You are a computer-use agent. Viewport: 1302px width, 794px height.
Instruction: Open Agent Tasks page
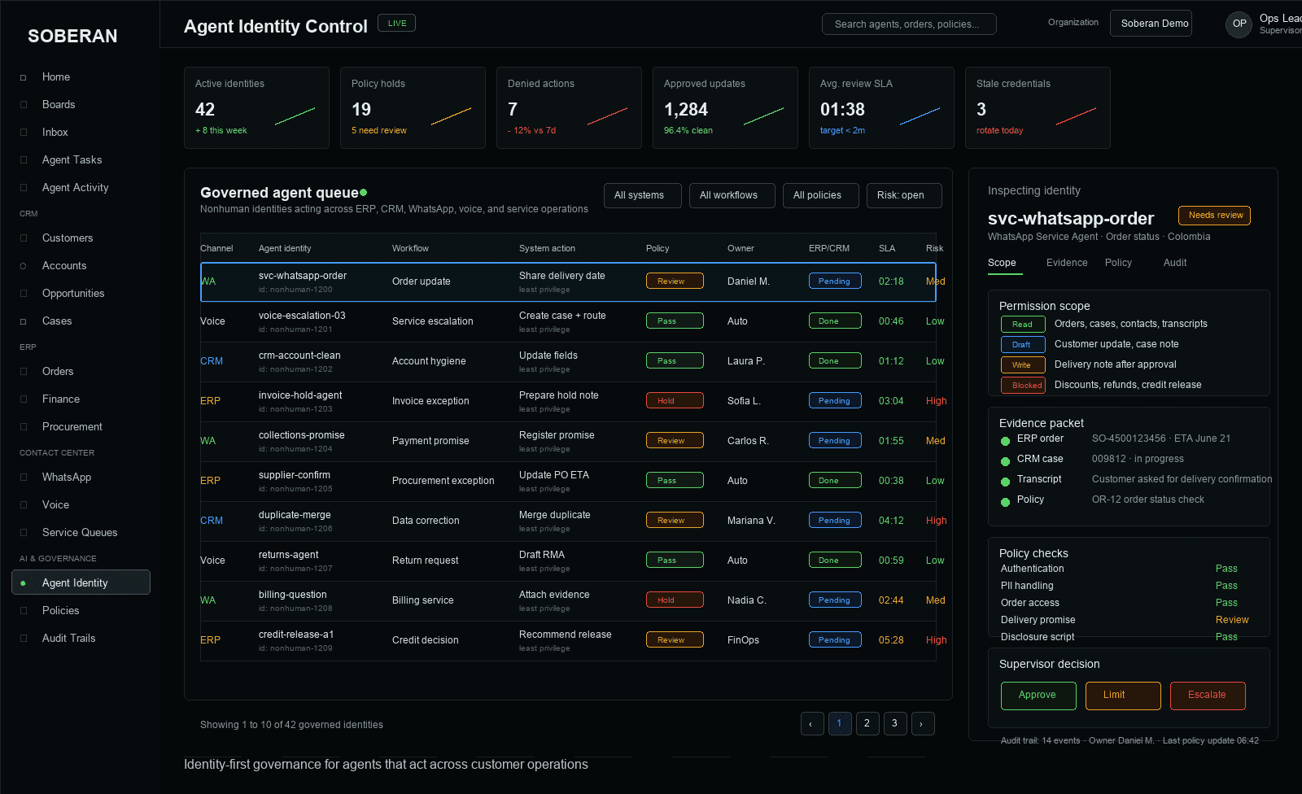tap(72, 160)
